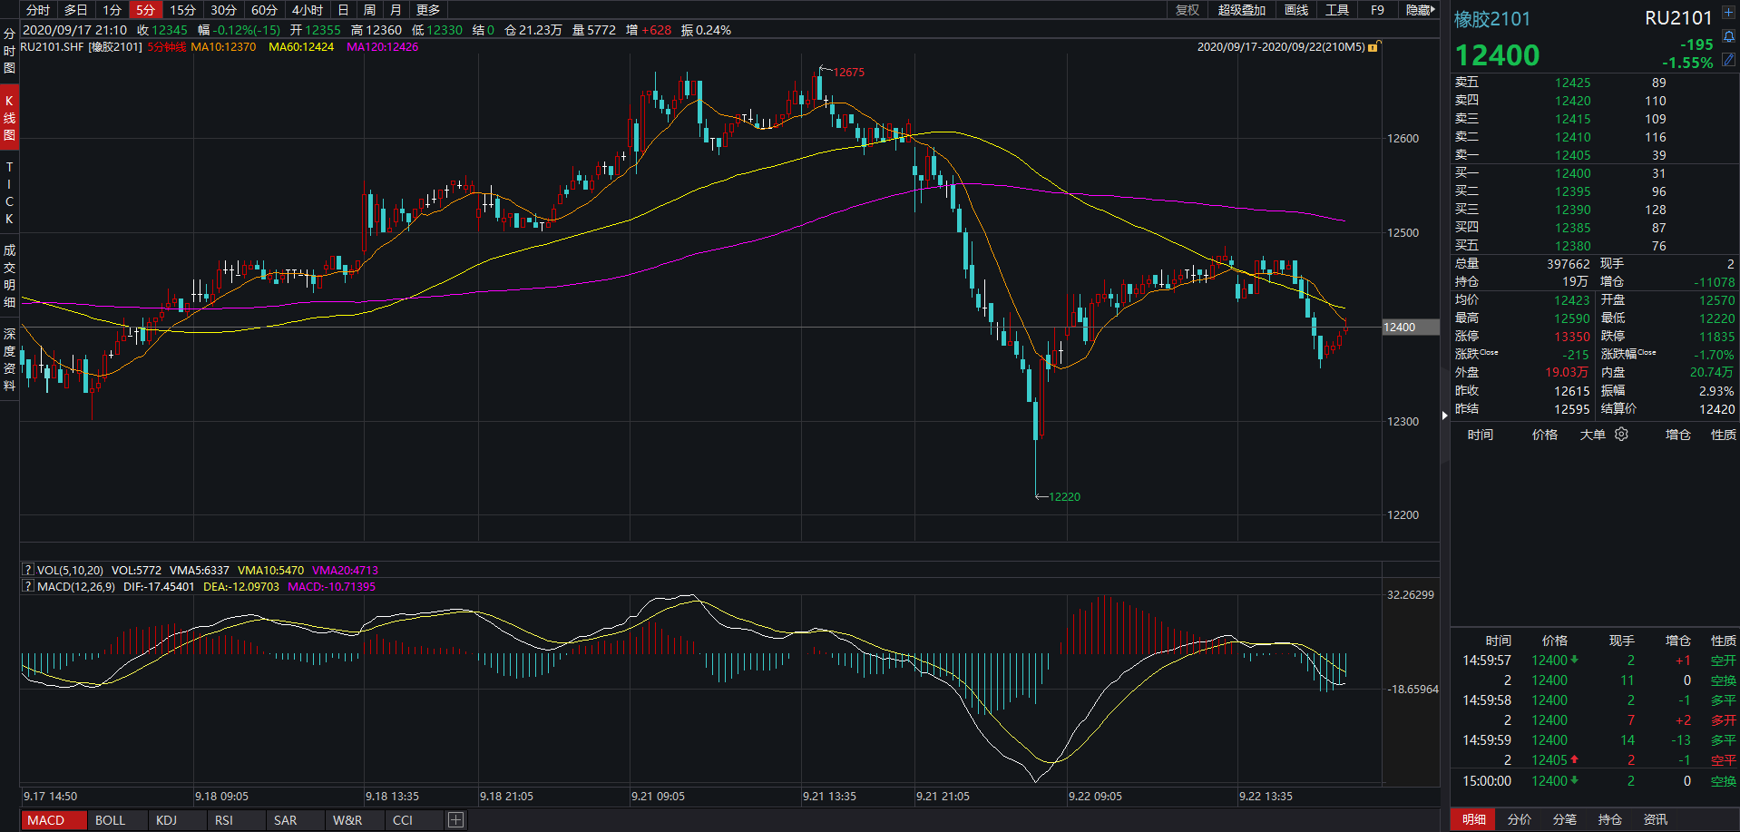Select the 15分 period
The width and height of the screenshot is (1740, 832).
point(182,10)
